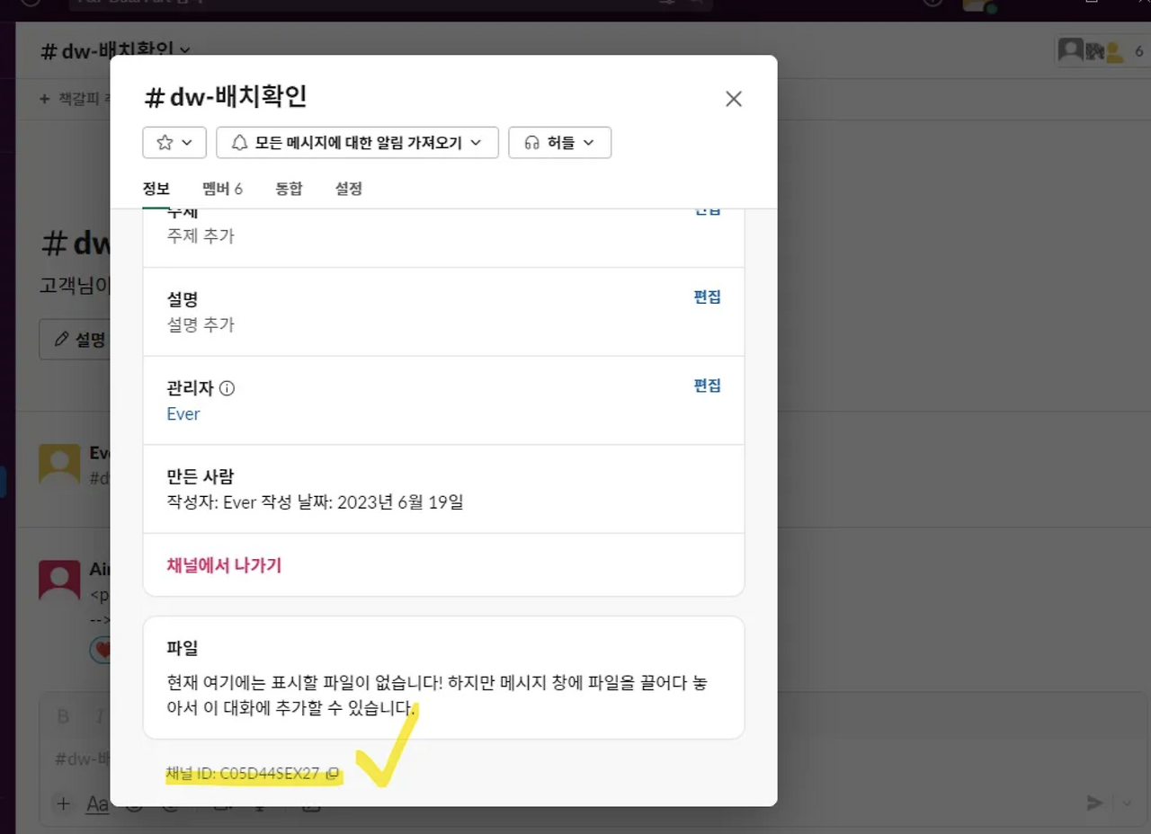Open Ever's profile from the 관리자 section
Screen dimensions: 1151x834
click(183, 413)
